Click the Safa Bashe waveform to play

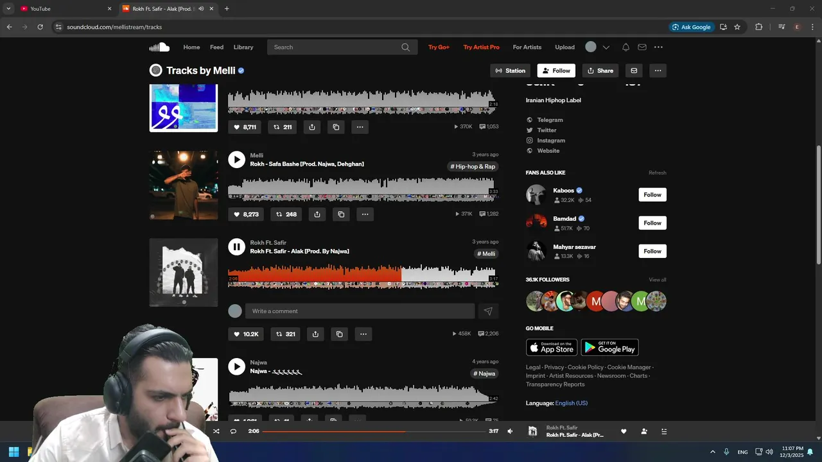coord(363,189)
